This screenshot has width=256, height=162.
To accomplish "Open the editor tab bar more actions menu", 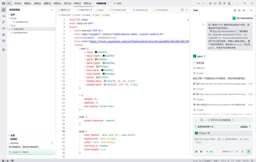I will 187,10.
